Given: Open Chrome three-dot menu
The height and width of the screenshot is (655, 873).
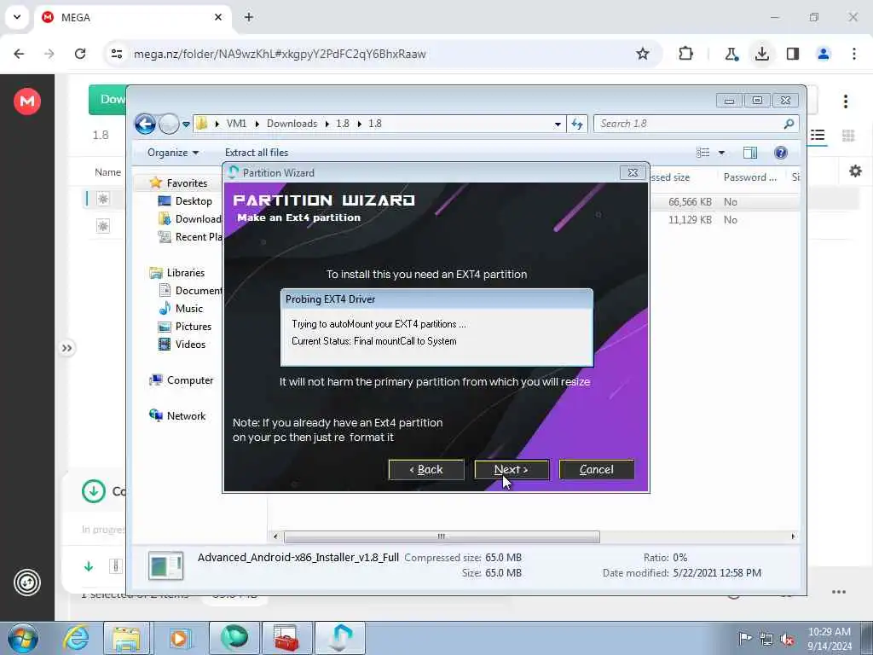Looking at the screenshot, I should [x=854, y=54].
